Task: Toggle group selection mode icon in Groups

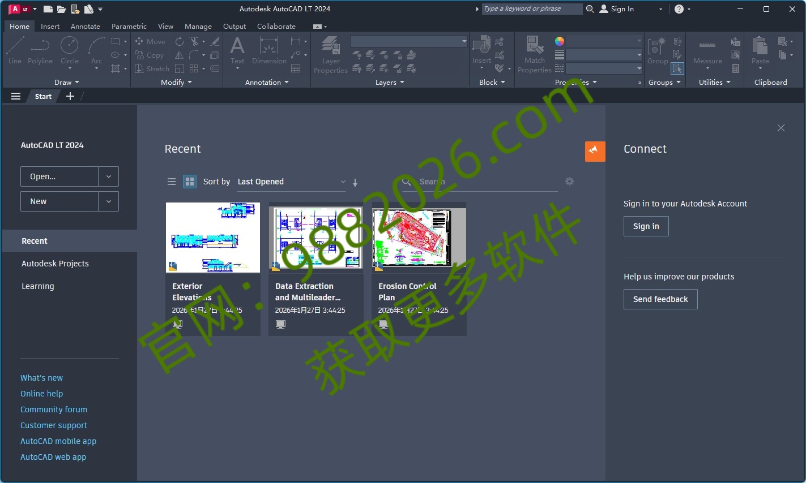Action: 677,68
